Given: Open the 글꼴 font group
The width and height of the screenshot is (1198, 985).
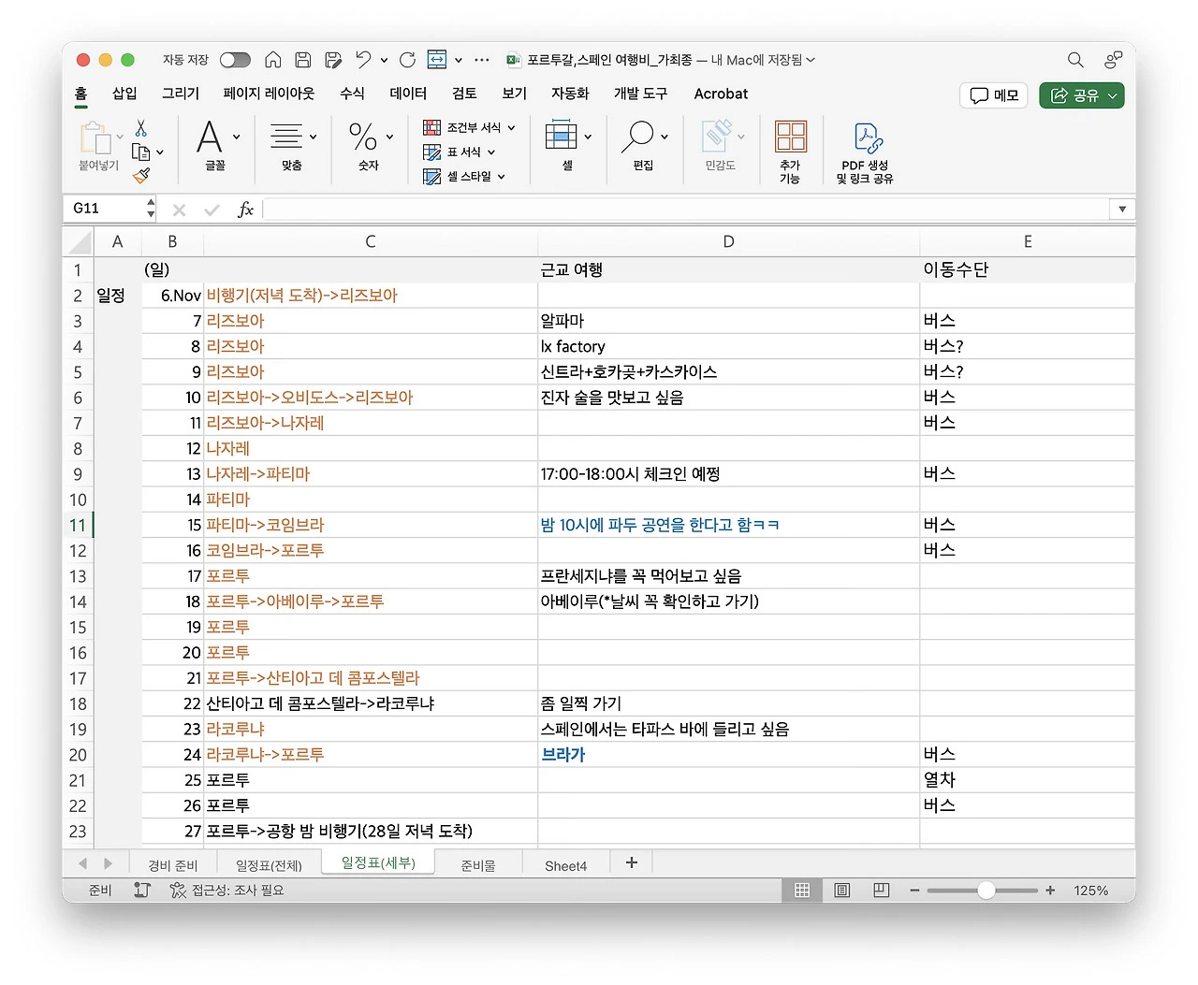Looking at the screenshot, I should click(216, 146).
